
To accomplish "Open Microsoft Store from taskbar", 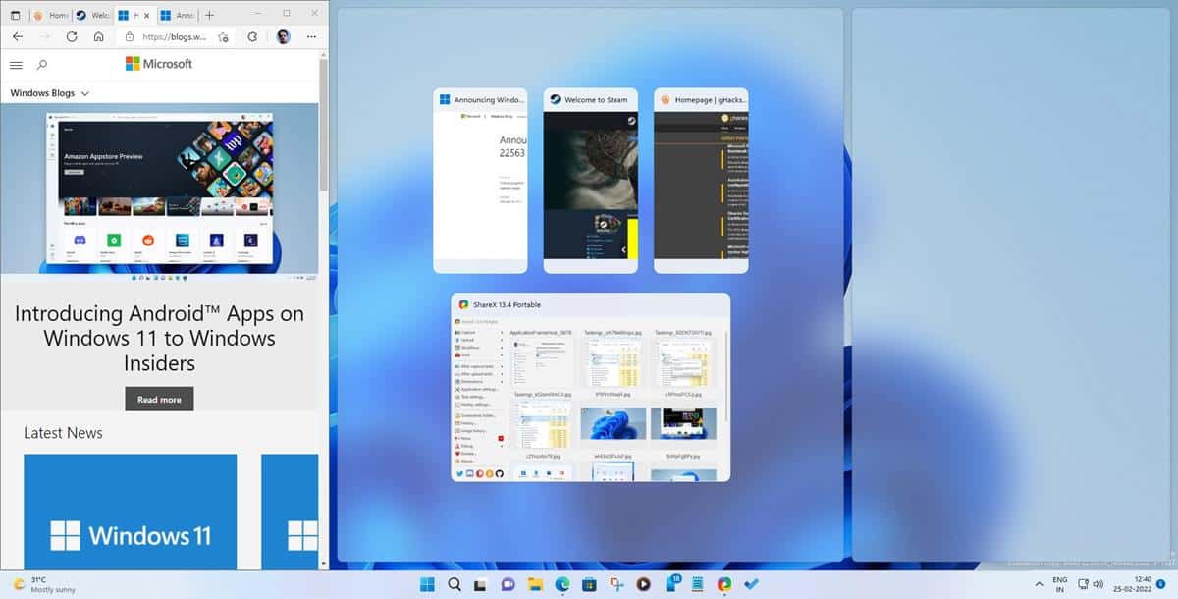I will point(590,584).
